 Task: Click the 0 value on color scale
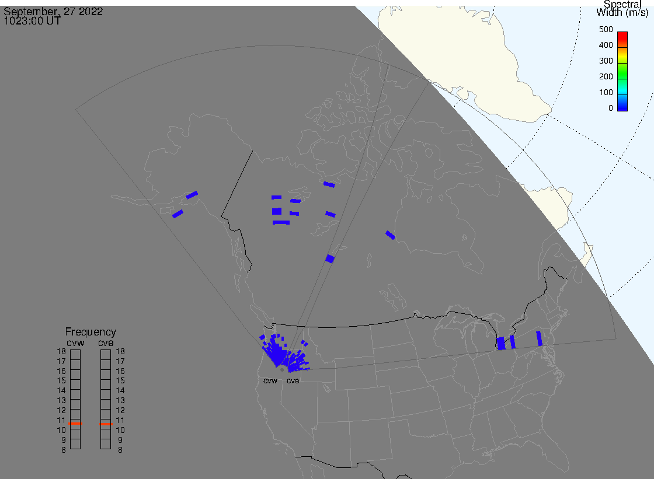point(611,109)
